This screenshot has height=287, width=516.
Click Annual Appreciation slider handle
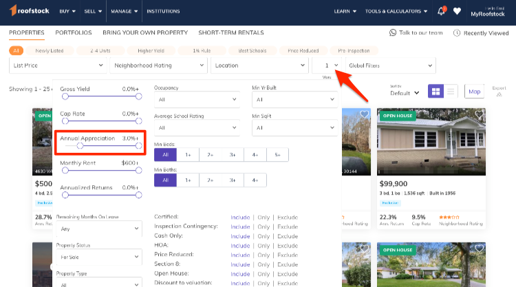pos(80,146)
